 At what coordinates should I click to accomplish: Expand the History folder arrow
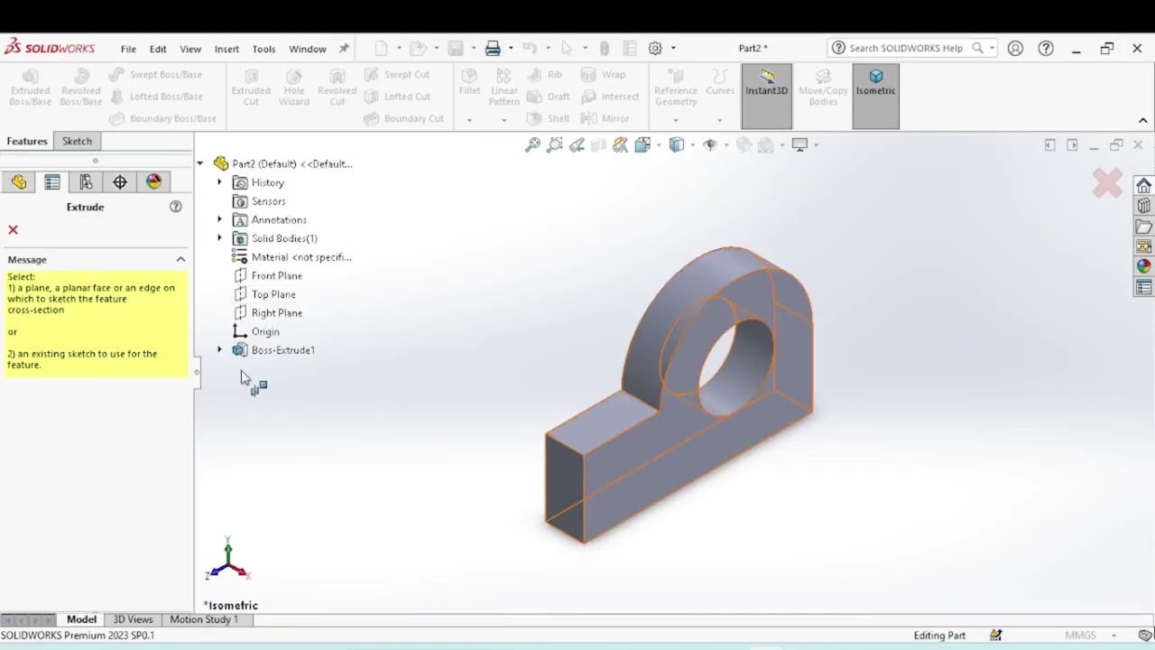point(219,182)
